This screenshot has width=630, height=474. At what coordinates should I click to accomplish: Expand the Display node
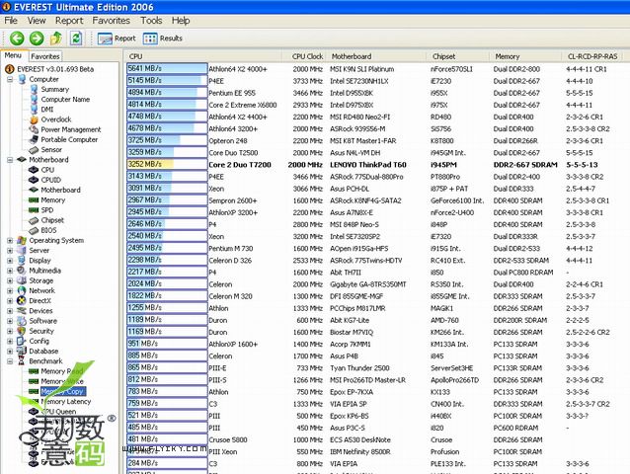(10, 261)
